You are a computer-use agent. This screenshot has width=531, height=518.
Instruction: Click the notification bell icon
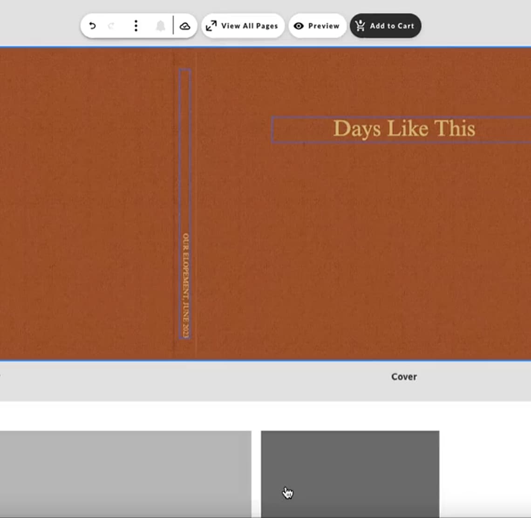pos(160,26)
